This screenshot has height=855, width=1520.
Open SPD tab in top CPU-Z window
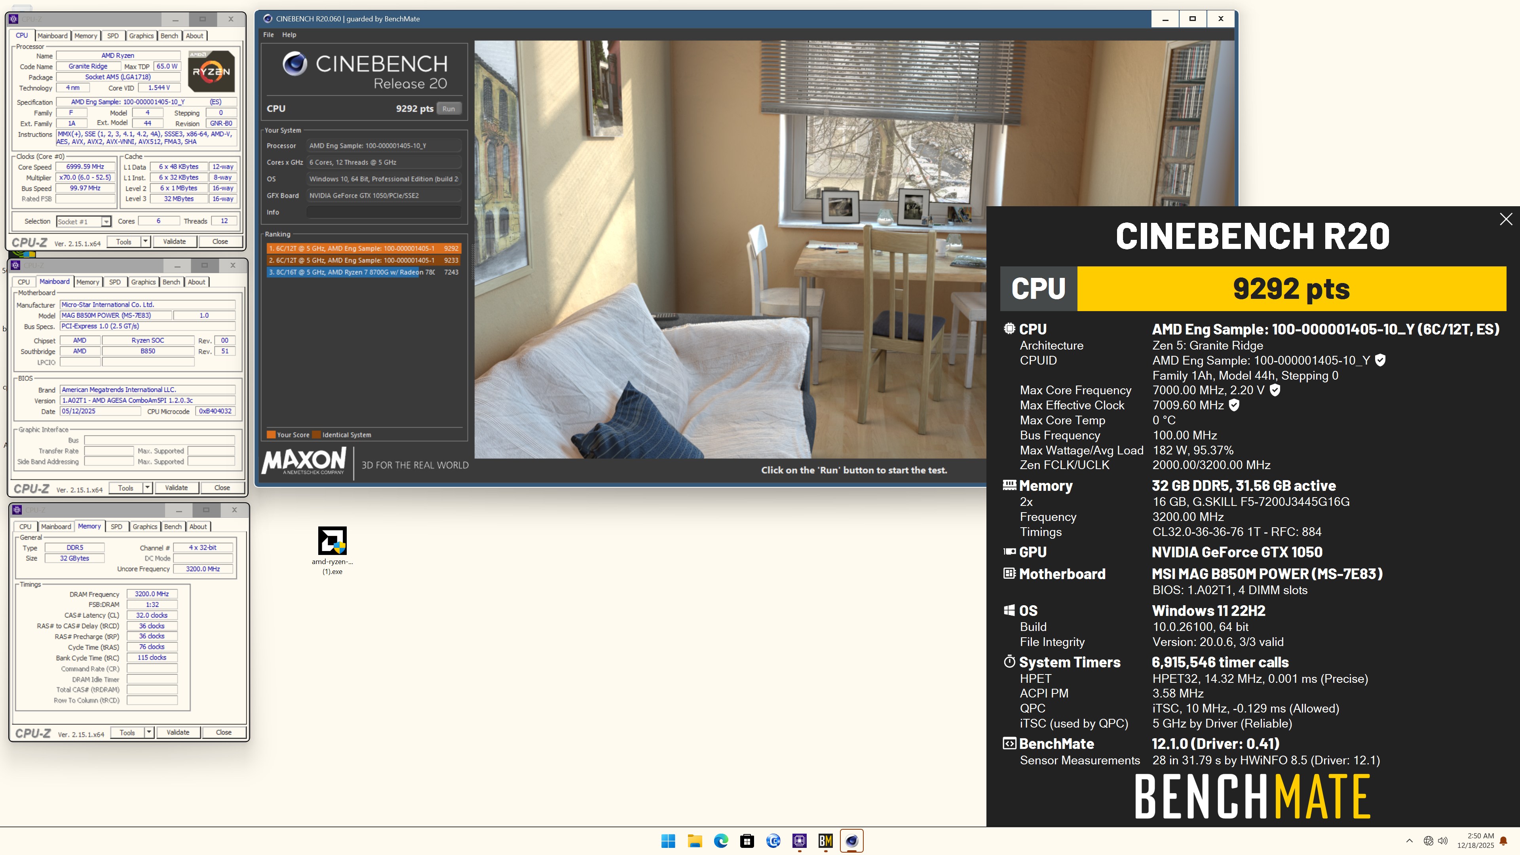click(x=113, y=36)
